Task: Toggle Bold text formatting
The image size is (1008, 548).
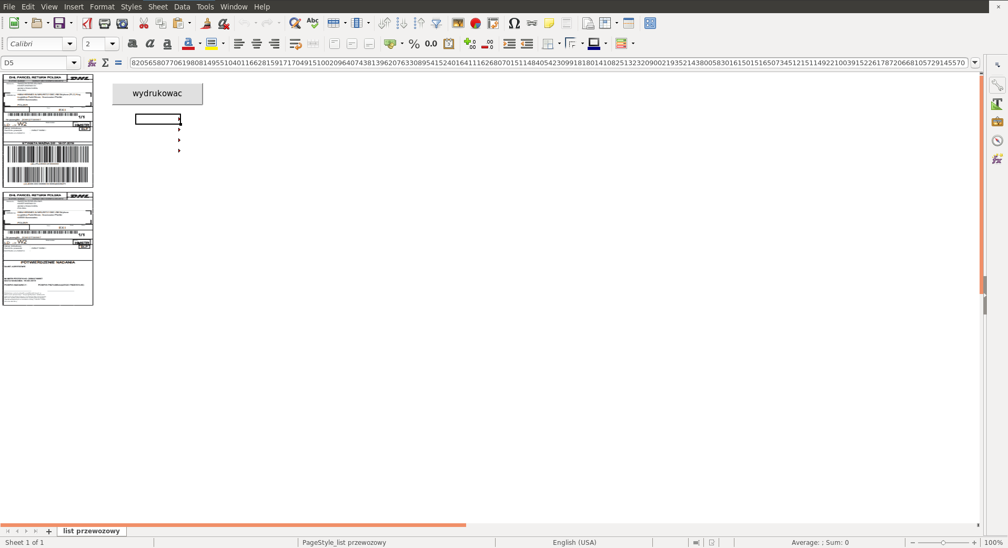Action: (x=133, y=44)
